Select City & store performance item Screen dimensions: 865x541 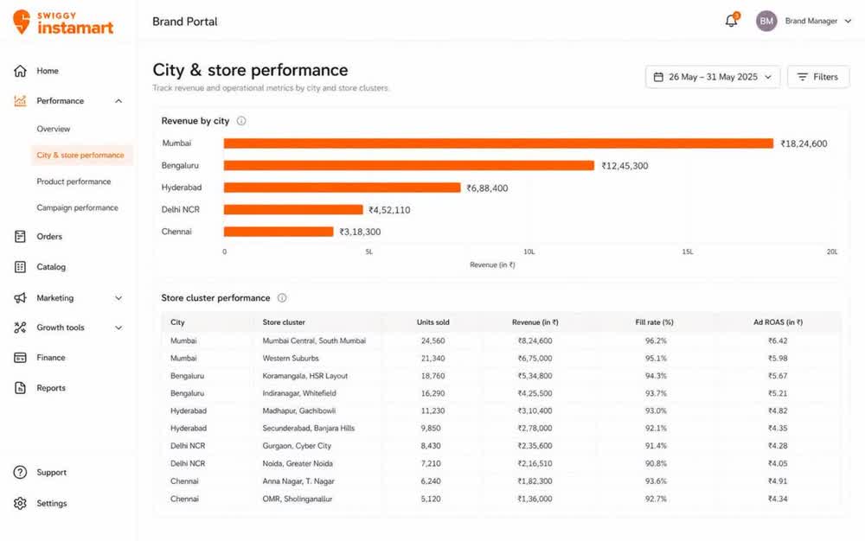tap(80, 156)
